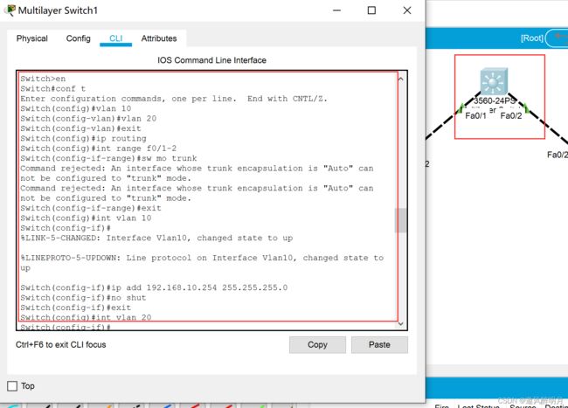This screenshot has height=408, width=568.
Task: Click the Paste button
Action: (x=379, y=344)
